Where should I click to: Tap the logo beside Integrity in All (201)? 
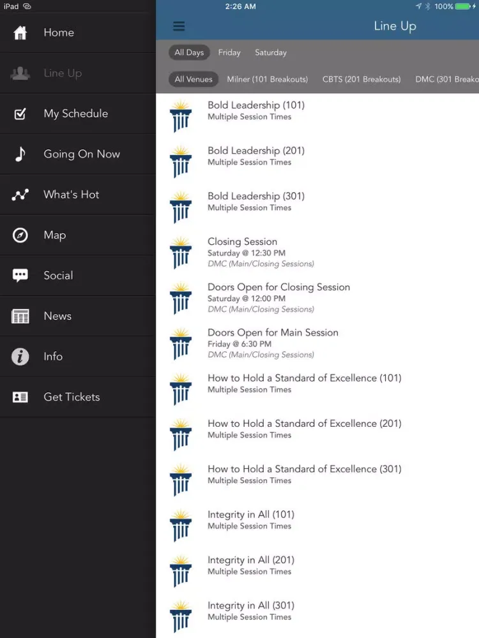[x=181, y=572]
